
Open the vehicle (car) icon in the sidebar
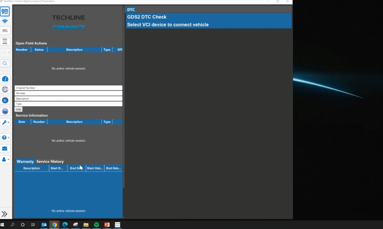tap(5, 31)
